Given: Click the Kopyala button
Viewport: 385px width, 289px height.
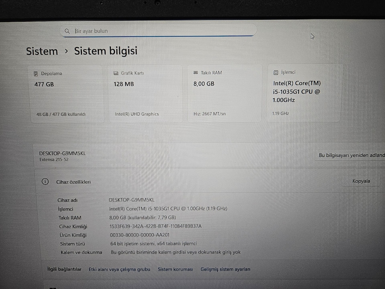Looking at the screenshot, I should (x=361, y=181).
